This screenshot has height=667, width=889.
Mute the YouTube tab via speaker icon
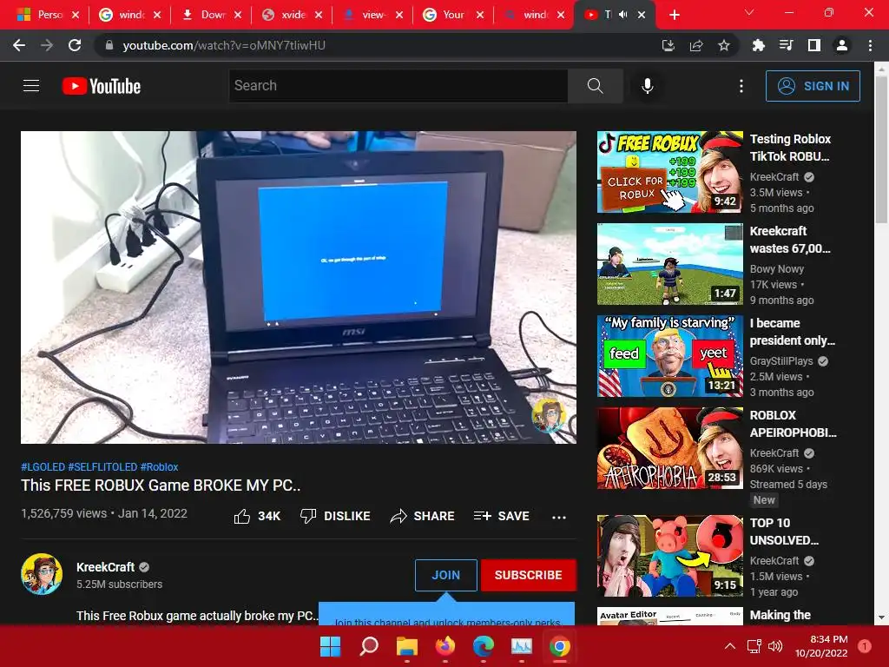click(623, 15)
